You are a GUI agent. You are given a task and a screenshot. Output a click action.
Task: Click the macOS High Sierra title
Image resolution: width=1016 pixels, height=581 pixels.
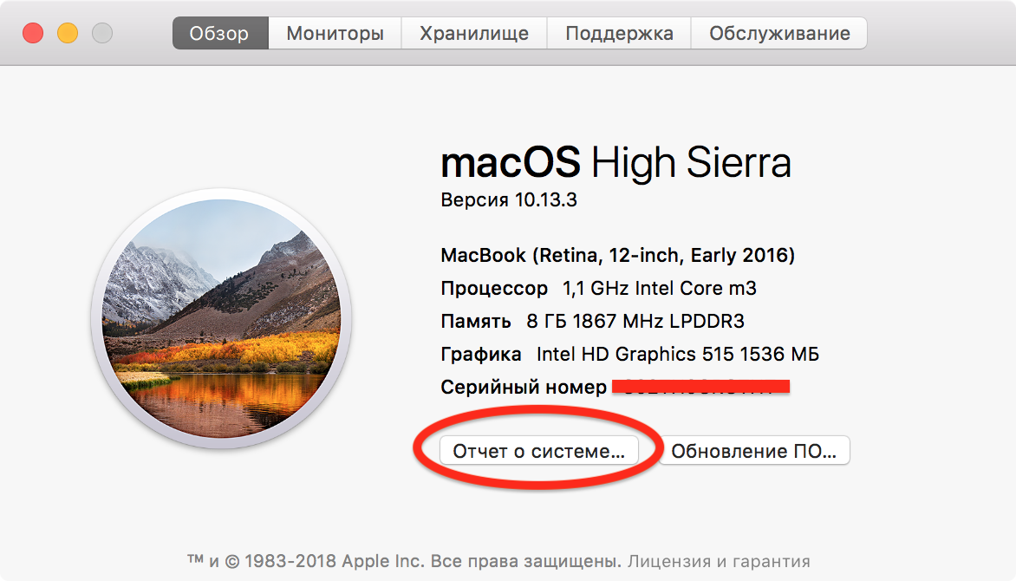click(x=615, y=162)
